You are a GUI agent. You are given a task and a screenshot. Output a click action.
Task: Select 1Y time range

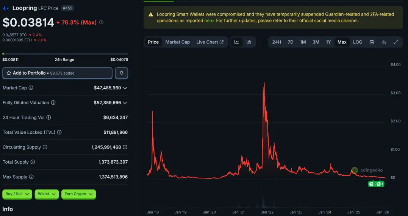[328, 42]
